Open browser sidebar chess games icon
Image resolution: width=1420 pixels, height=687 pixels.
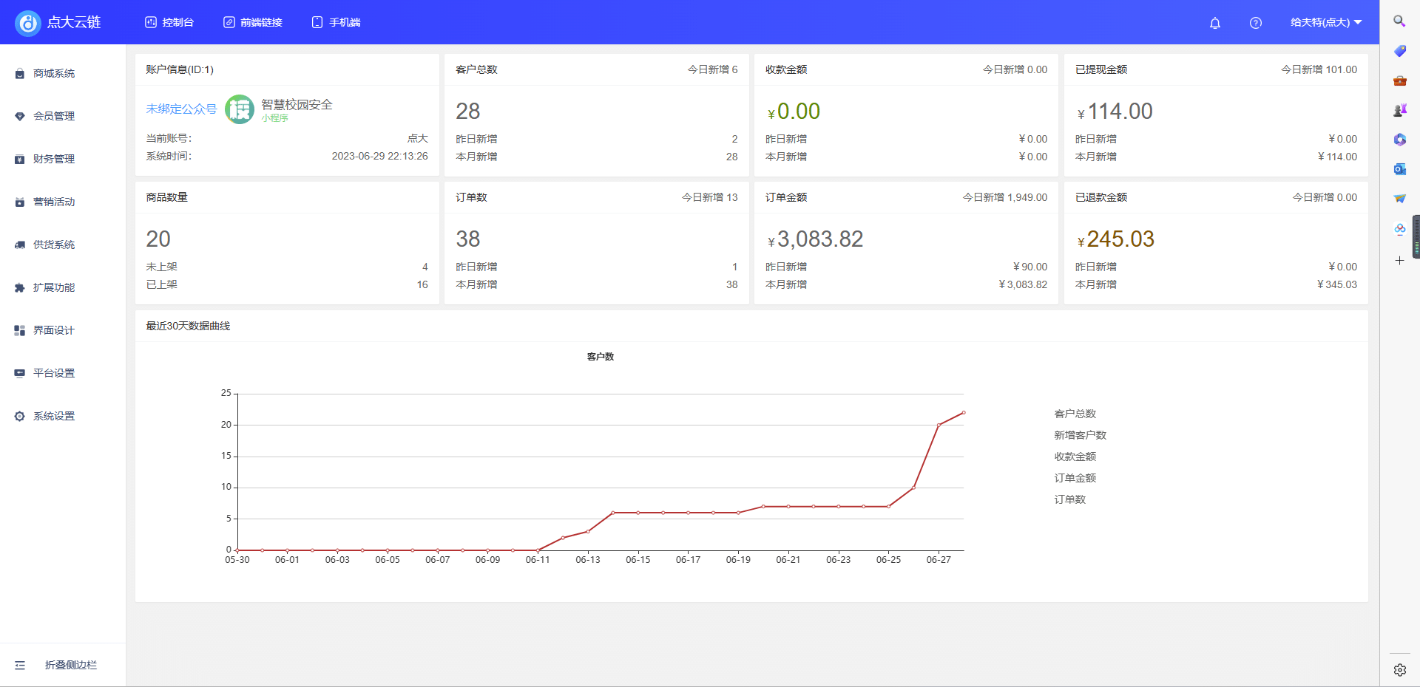pyautogui.click(x=1399, y=110)
